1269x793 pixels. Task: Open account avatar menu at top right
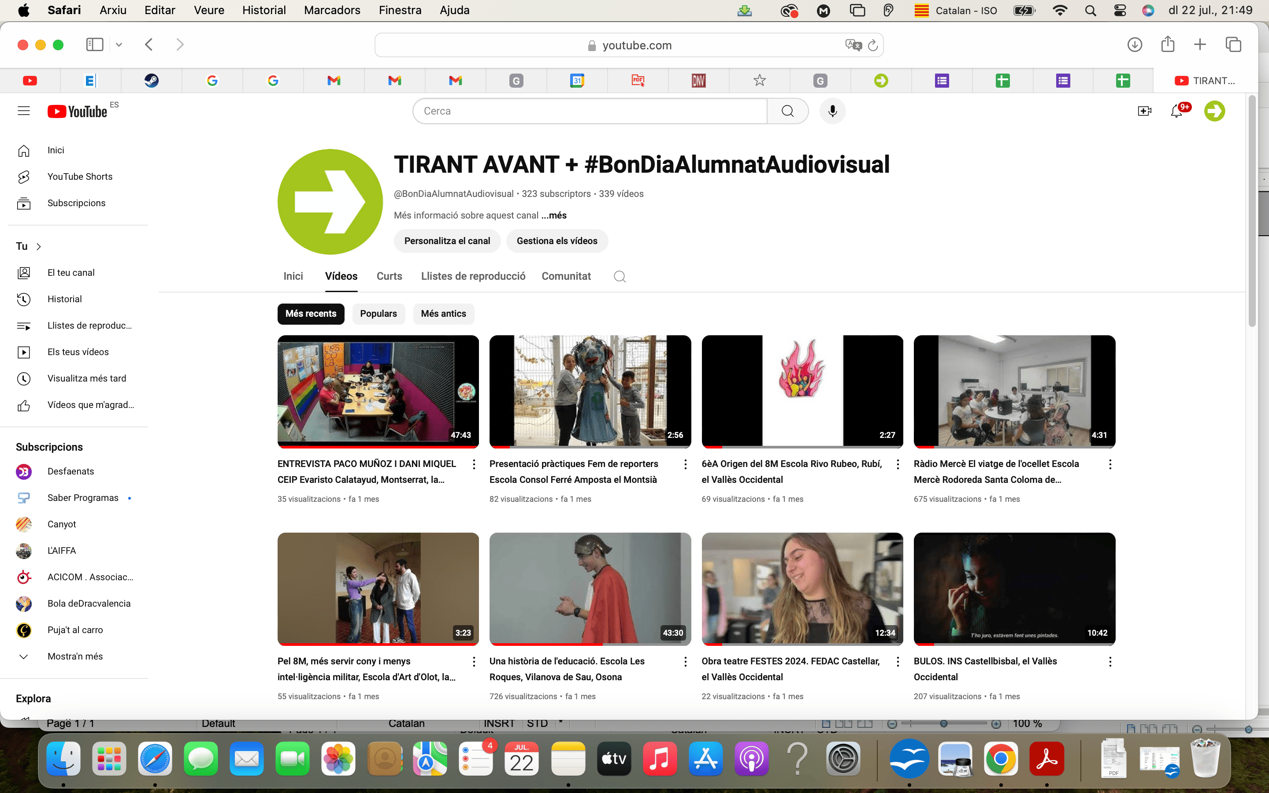tap(1214, 111)
